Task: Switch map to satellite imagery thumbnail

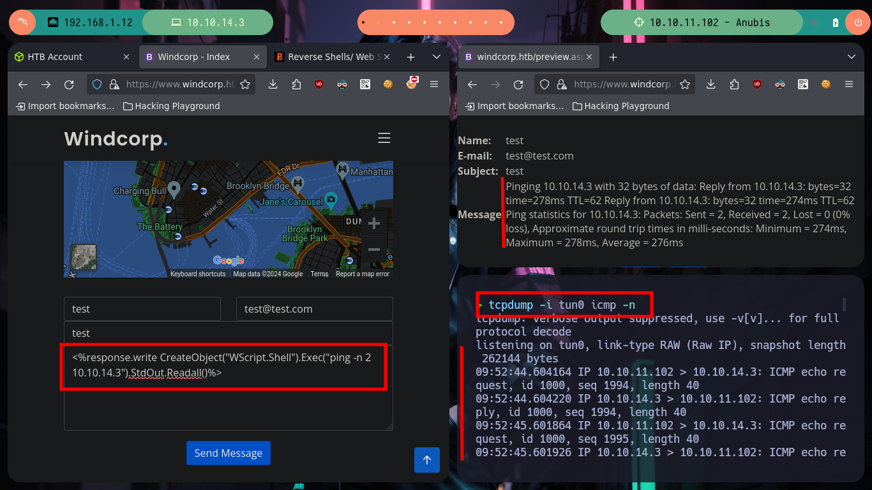Action: [84, 257]
